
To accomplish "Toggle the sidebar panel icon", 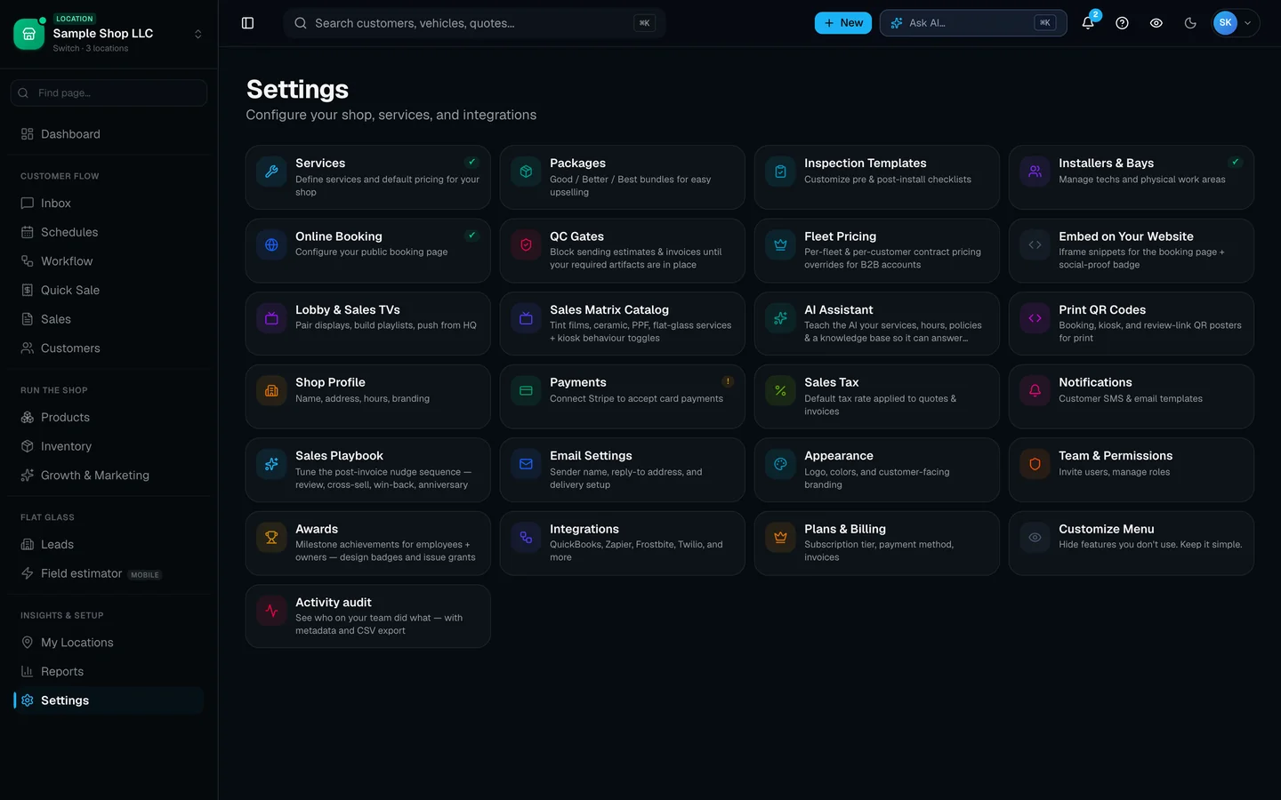I will [x=247, y=23].
